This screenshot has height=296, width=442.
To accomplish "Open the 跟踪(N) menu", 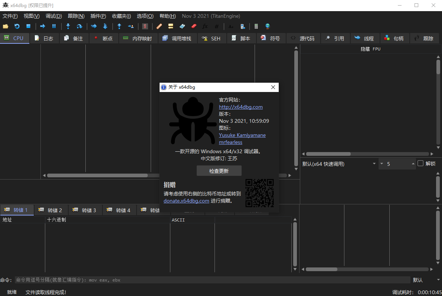I will tap(76, 16).
